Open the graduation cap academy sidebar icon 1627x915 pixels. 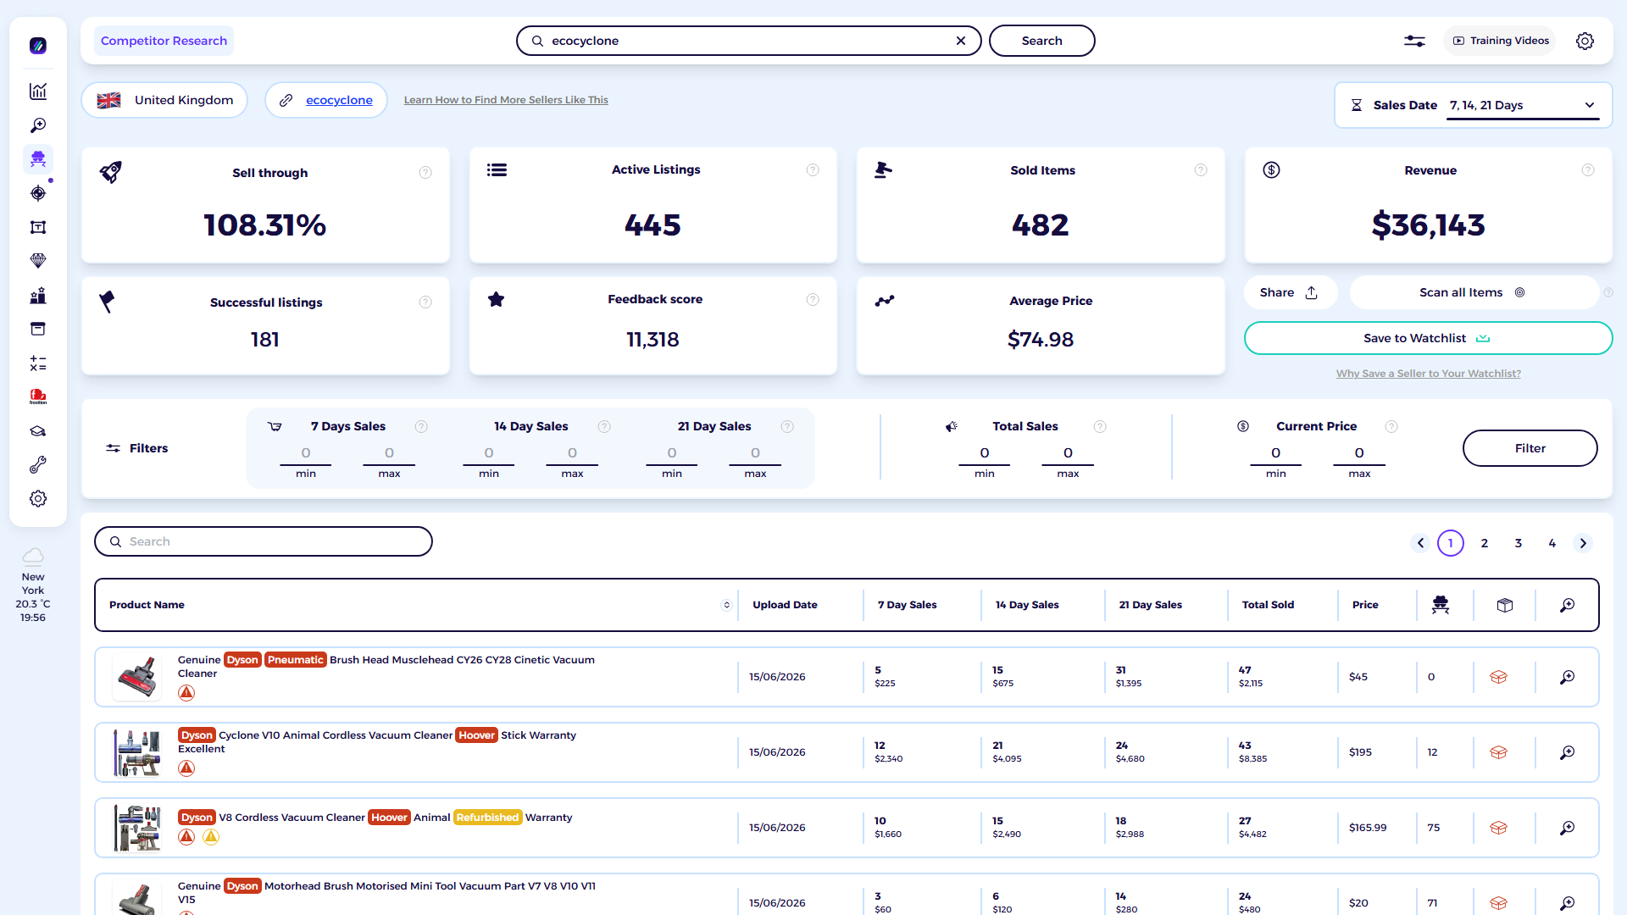38,431
